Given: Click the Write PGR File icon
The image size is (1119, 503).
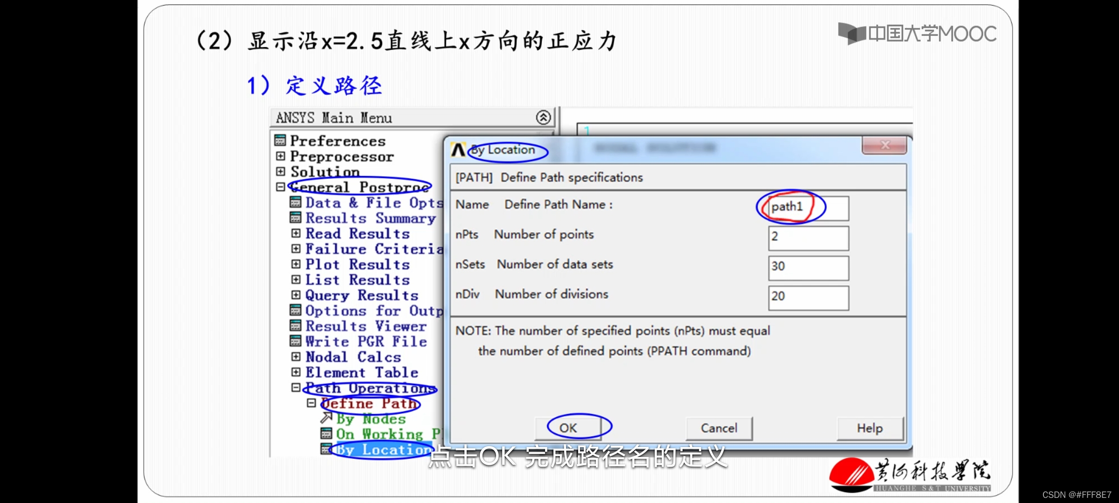Looking at the screenshot, I should point(296,341).
